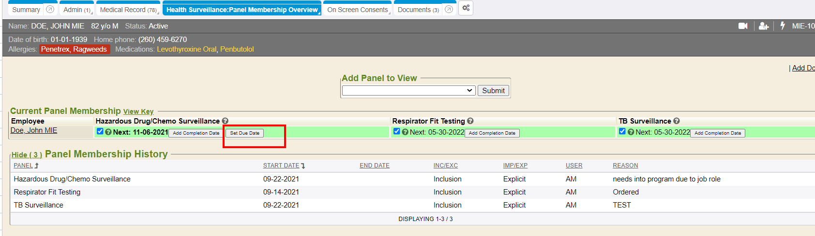Click the Set Due Date button
The image size is (815, 236).
click(244, 133)
